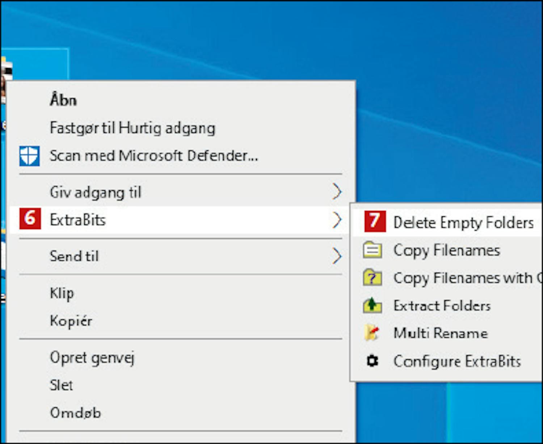Open the ExtraBits menu entry
The width and height of the screenshot is (543, 444).
pyautogui.click(x=77, y=220)
